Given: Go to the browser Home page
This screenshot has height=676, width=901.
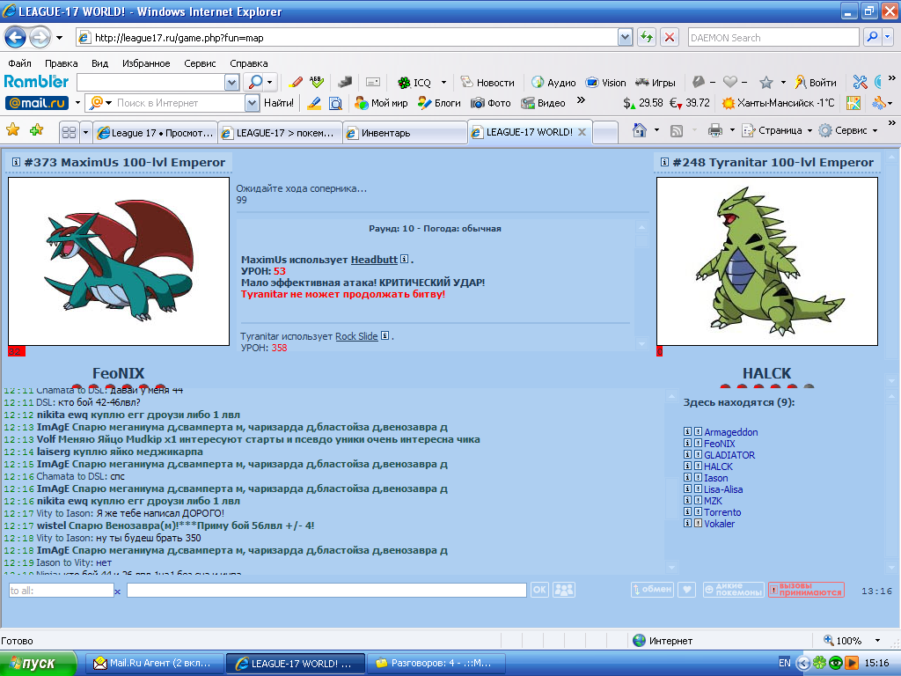Looking at the screenshot, I should (639, 130).
